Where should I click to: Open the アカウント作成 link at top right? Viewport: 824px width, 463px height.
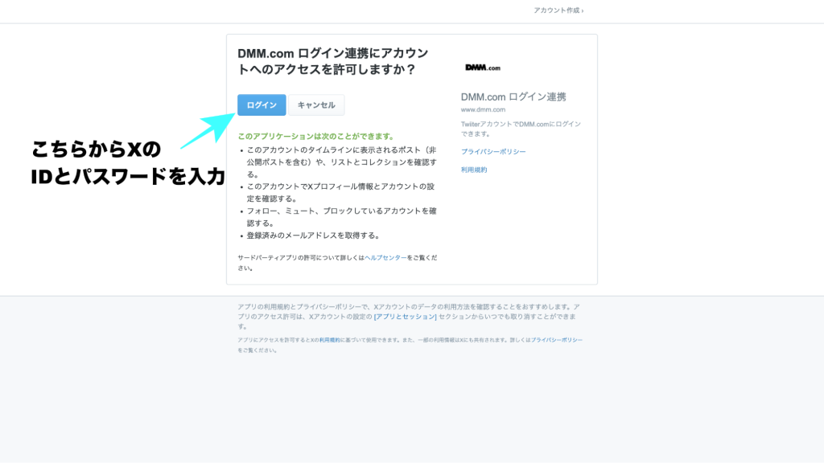pos(558,10)
